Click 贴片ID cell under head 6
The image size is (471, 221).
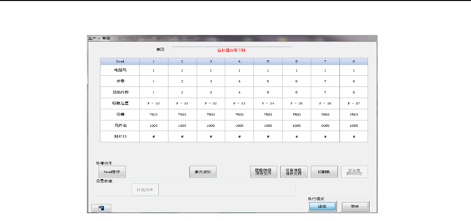297,136
